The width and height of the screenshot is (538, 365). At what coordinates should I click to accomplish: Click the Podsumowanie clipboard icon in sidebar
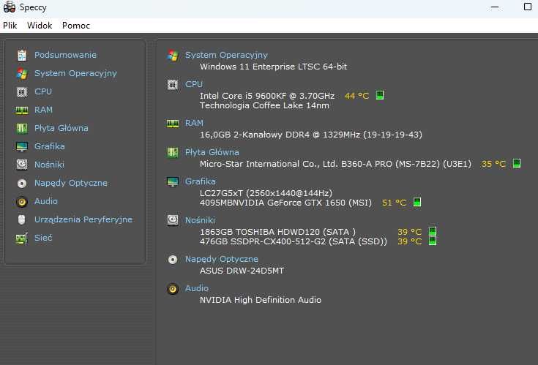(x=22, y=55)
